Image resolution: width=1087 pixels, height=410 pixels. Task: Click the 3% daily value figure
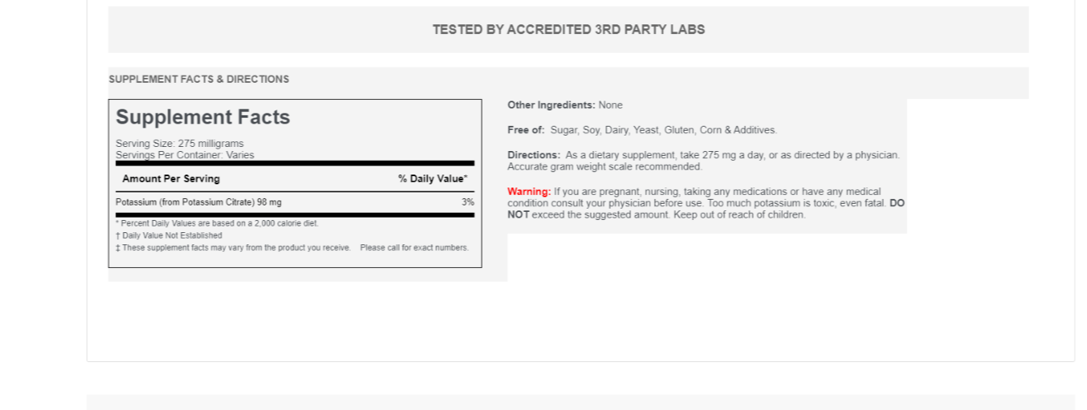pyautogui.click(x=468, y=202)
